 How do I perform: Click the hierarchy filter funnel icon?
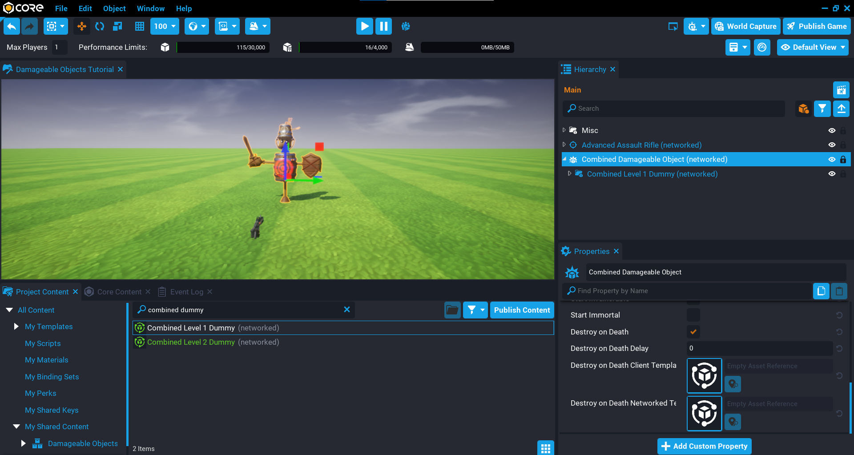pyautogui.click(x=822, y=109)
